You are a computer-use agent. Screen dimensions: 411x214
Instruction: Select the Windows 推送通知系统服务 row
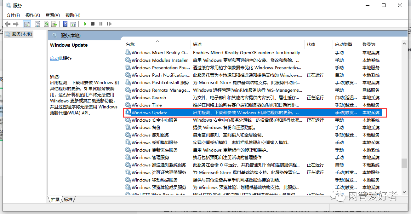pos(253,165)
